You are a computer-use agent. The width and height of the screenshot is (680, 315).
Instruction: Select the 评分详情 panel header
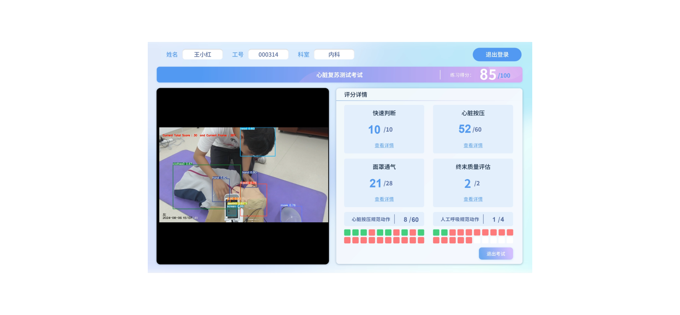click(x=356, y=95)
